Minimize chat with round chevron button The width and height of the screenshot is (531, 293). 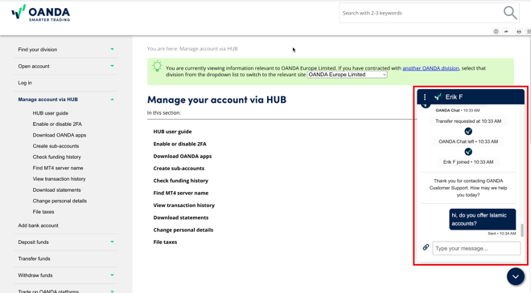[516, 276]
